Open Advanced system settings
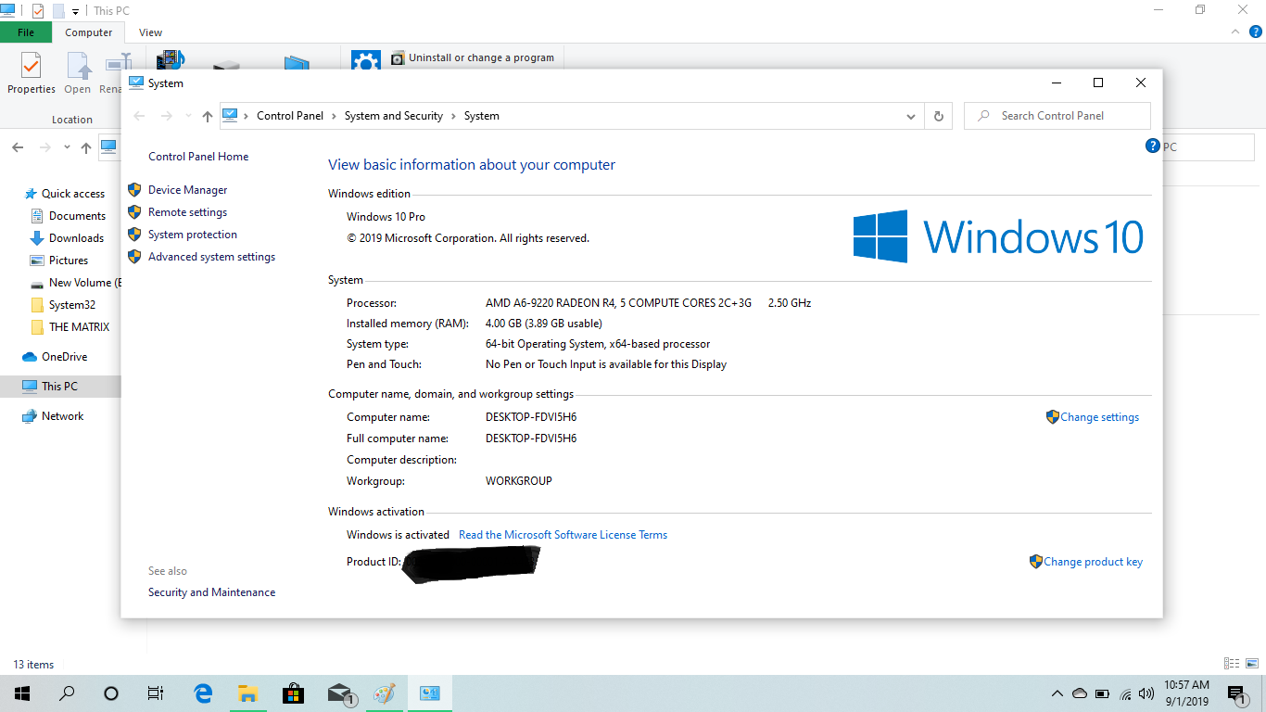 (211, 257)
